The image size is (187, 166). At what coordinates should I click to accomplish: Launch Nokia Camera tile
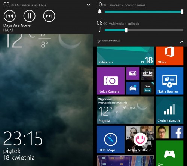point(111,81)
